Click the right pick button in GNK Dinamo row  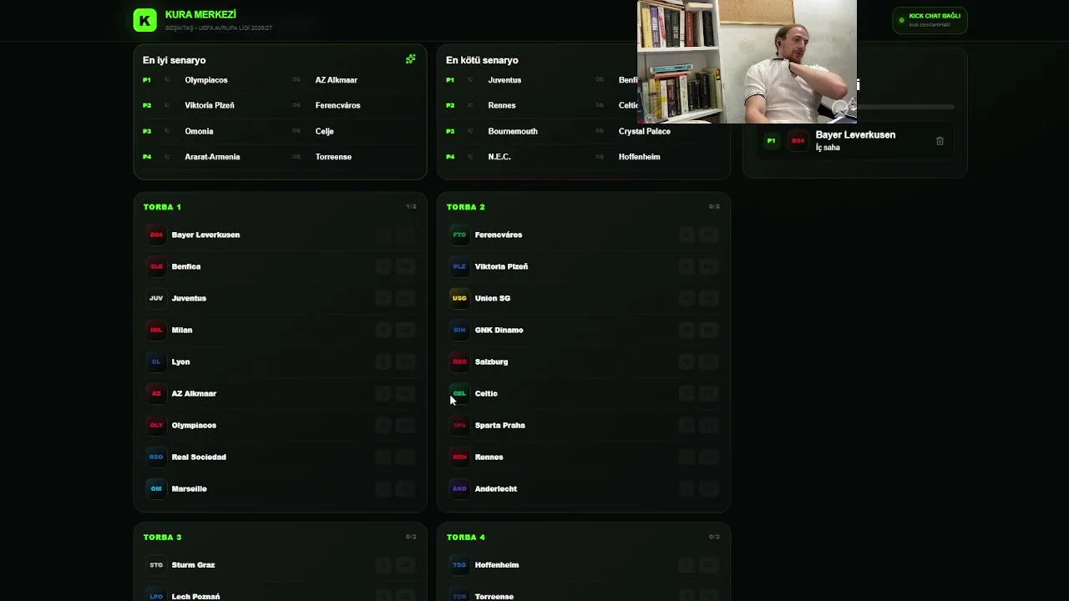[708, 330]
